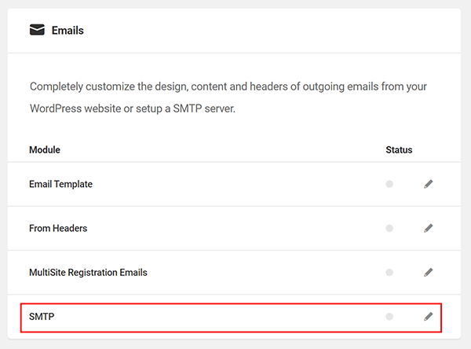Click the envelope icon beside Emails

click(37, 30)
